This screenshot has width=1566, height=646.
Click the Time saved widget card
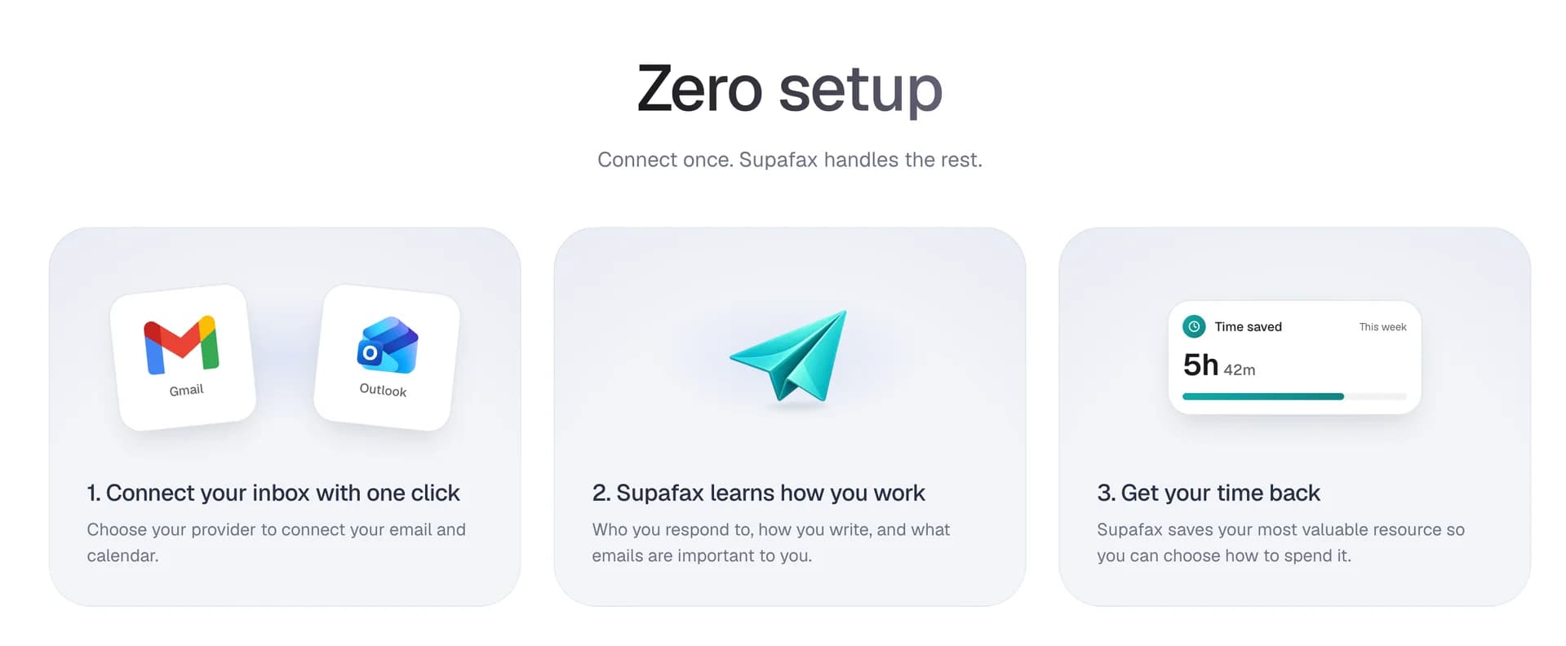(1294, 357)
